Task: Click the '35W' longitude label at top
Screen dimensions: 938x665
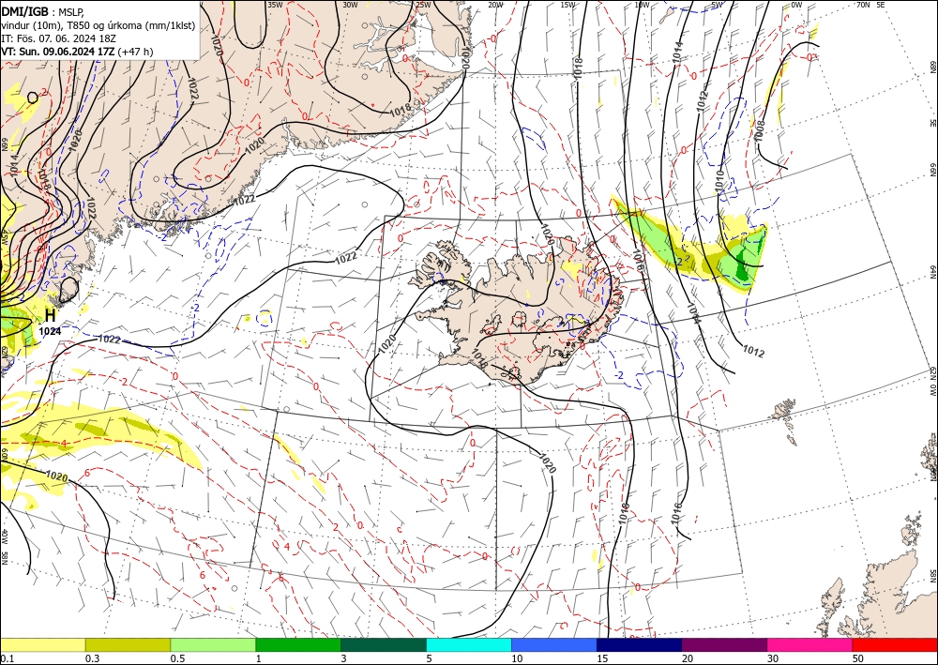Action: 275,5
